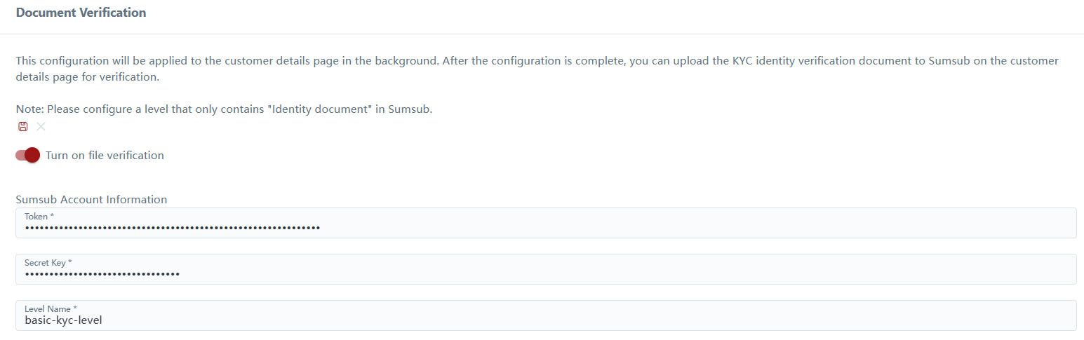The image size is (1084, 340).
Task: Click the empty right end of Token field
Action: [982, 224]
